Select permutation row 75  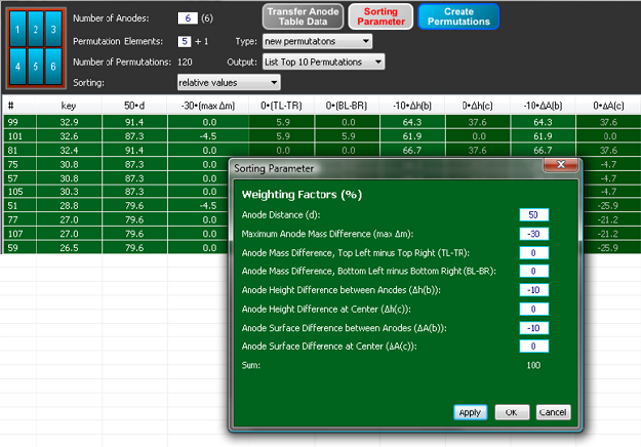115,164
